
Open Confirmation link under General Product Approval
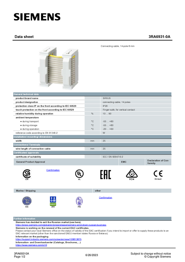[x=53, y=170]
